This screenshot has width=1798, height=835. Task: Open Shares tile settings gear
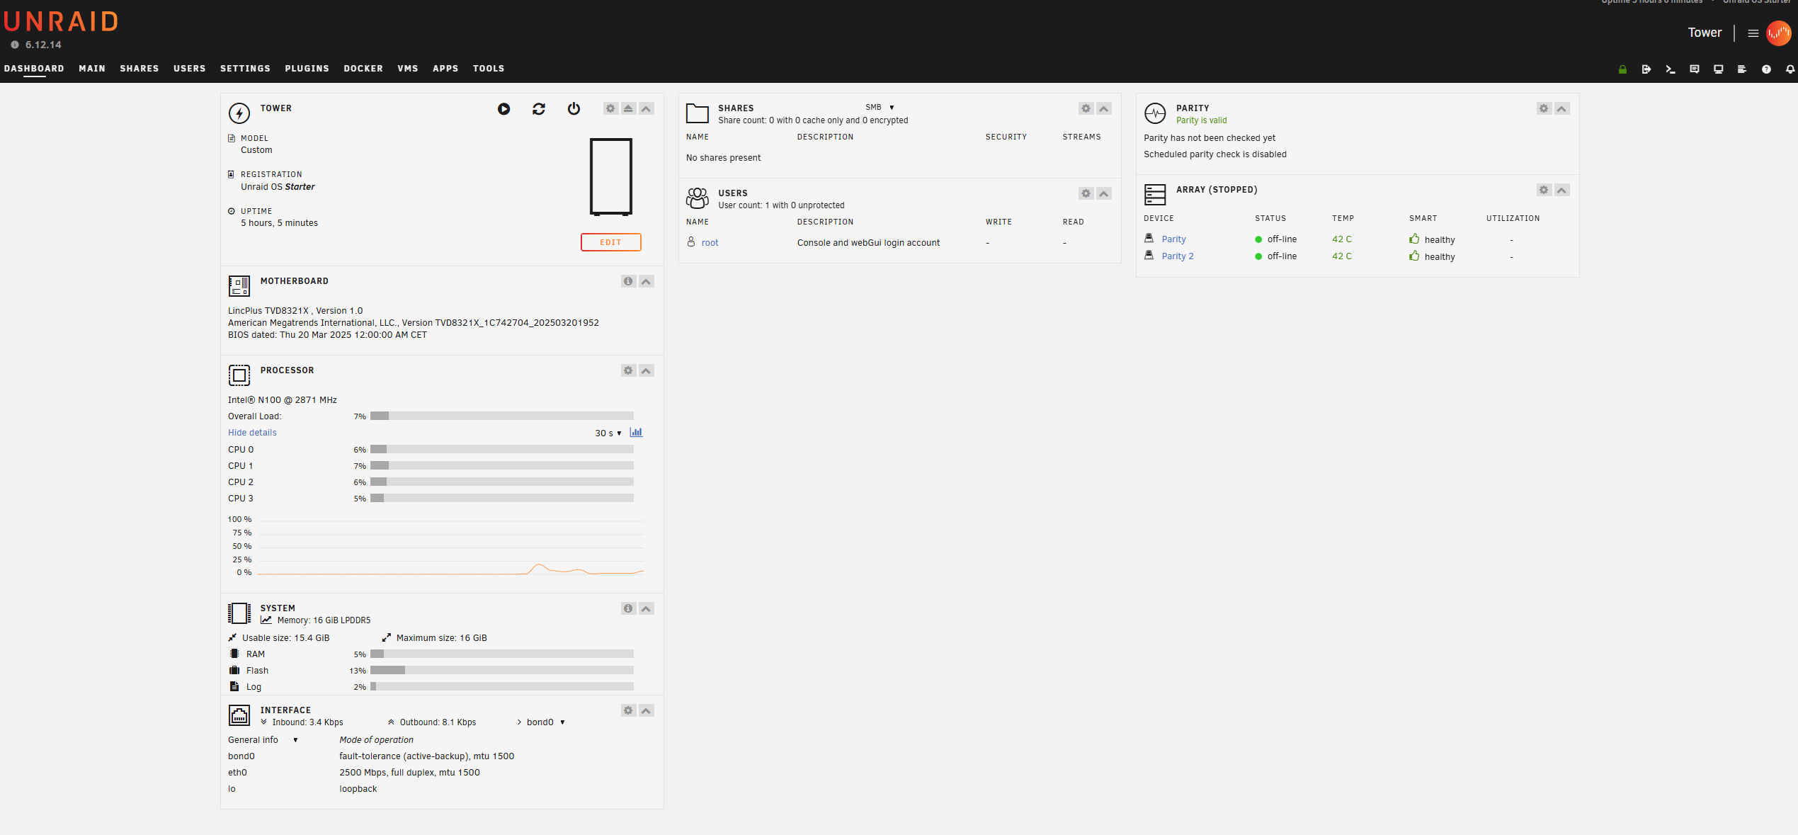tap(1086, 108)
